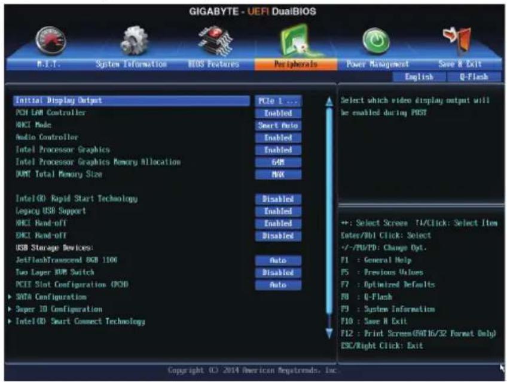Click the Power Management green power icon
This screenshot has width=507, height=382.
point(376,41)
